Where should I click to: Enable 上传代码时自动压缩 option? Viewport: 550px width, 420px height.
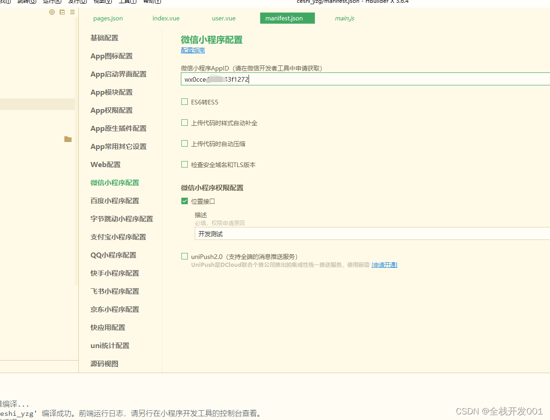click(x=184, y=143)
